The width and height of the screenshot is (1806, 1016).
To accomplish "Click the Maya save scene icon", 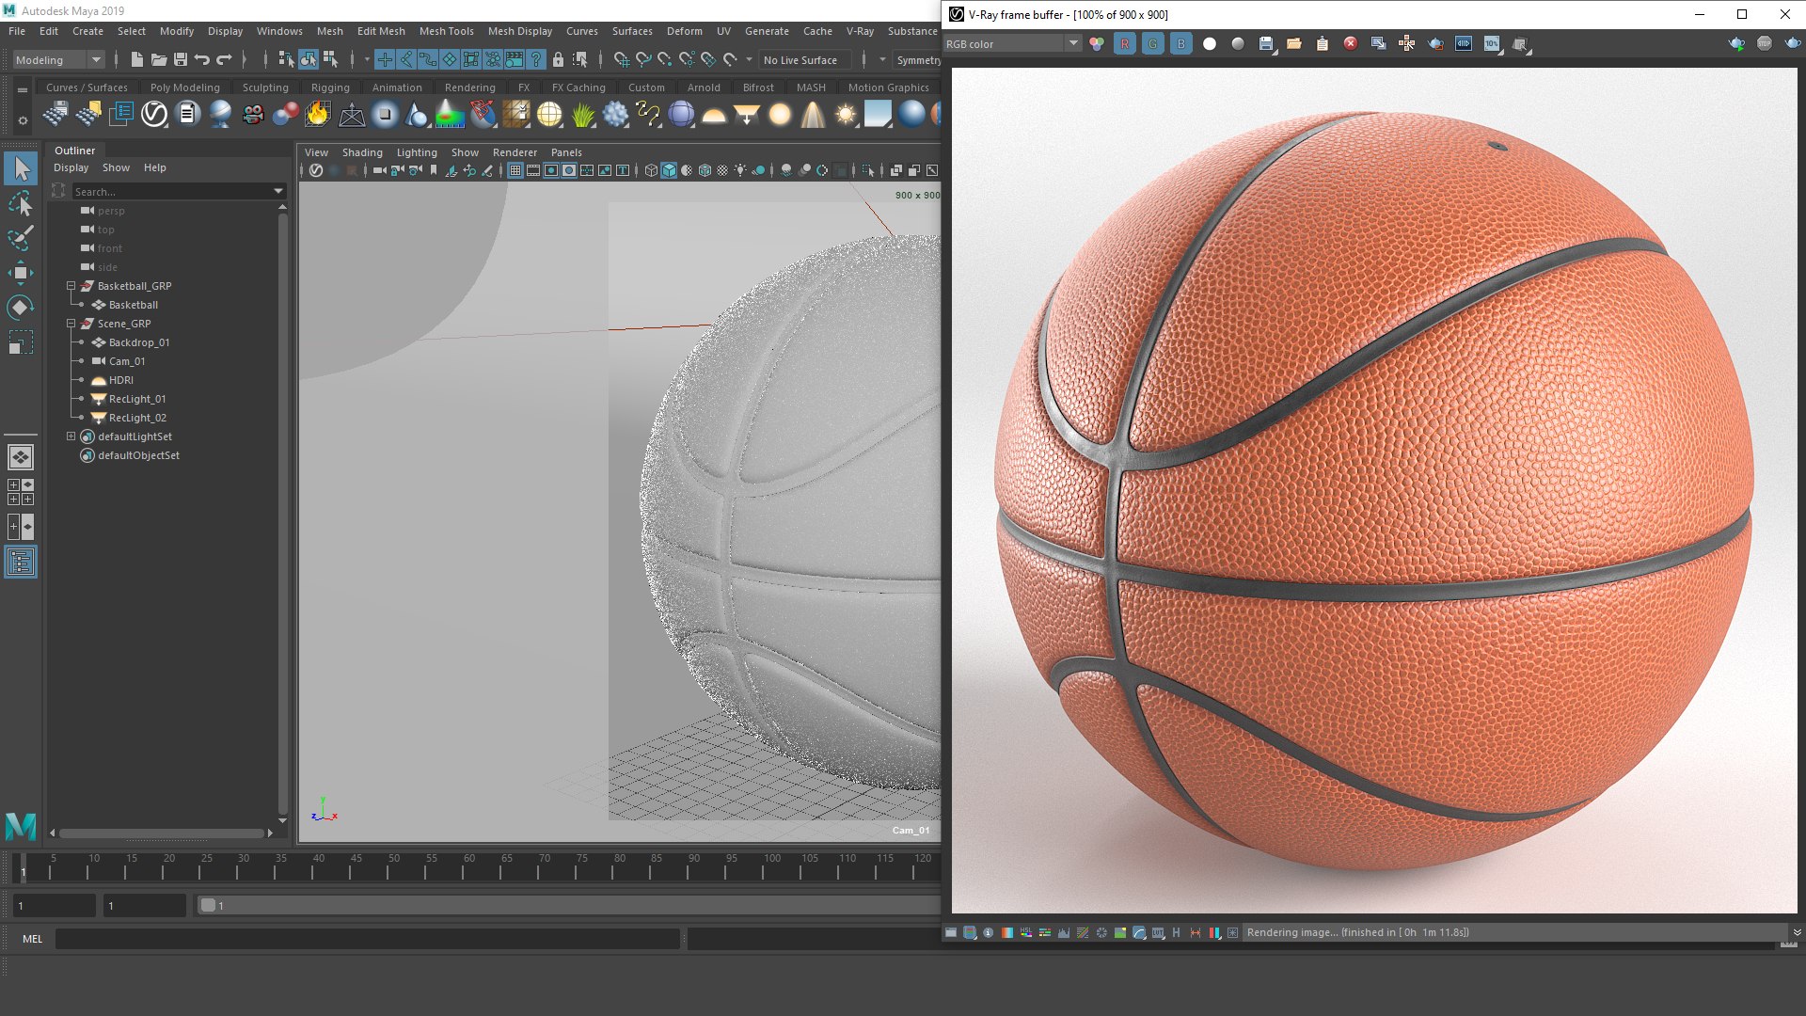I will tap(181, 59).
